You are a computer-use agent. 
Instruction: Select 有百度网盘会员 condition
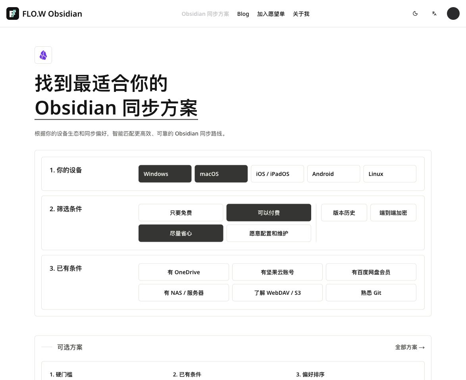(x=371, y=272)
